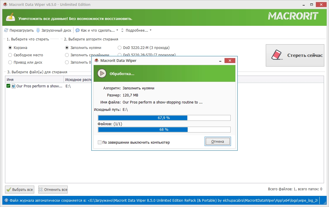The height and width of the screenshot is (207, 329).
Task: Expand Подробнее dropdown arrow
Action: pos(150,30)
